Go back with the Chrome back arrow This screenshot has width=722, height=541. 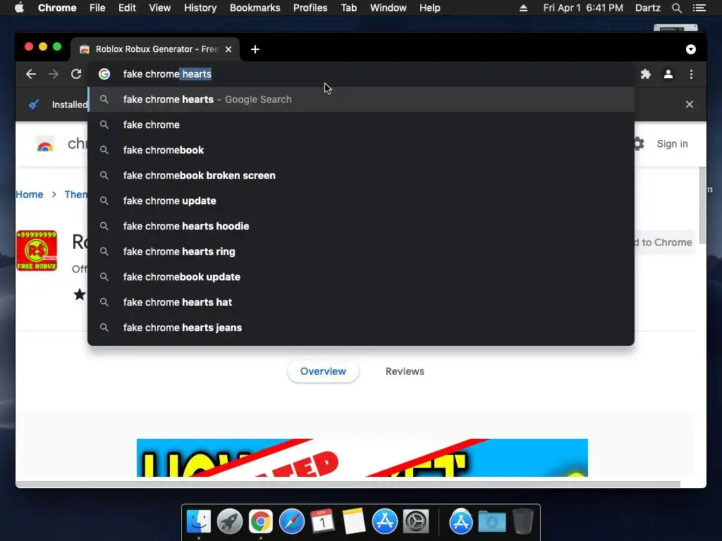click(31, 74)
